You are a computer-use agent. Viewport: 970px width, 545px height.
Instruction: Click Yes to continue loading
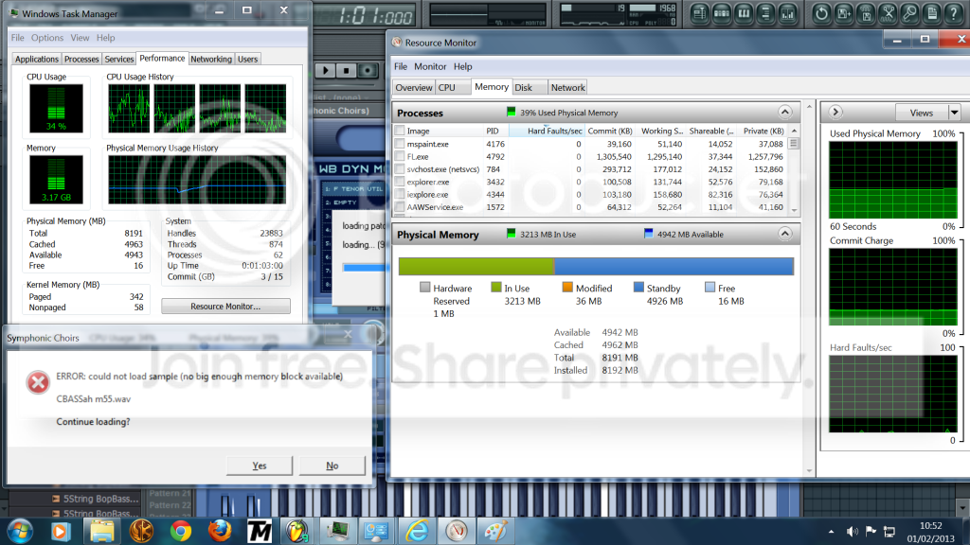260,466
